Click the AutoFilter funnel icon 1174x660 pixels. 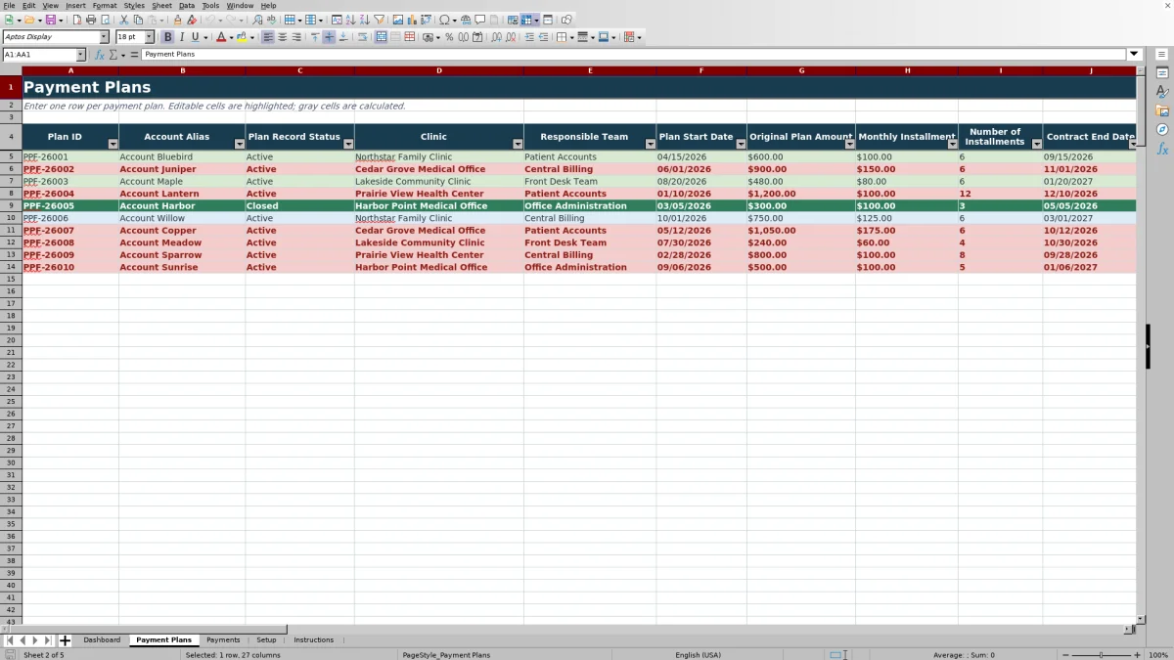pyautogui.click(x=380, y=20)
